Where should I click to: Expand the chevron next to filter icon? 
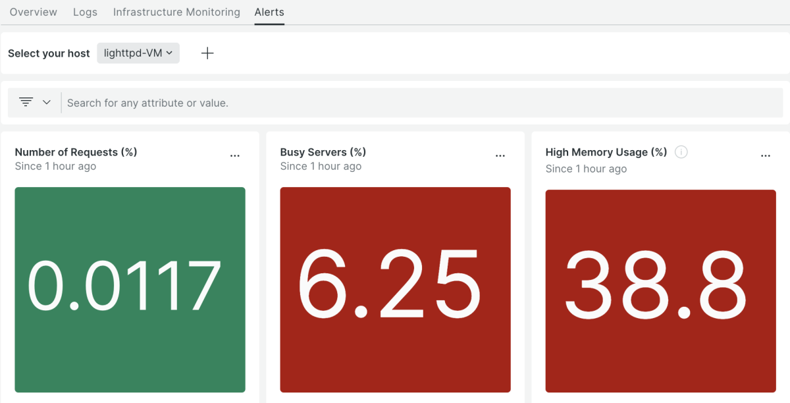click(47, 102)
